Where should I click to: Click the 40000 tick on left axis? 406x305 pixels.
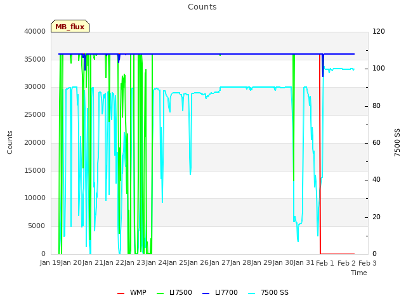(x=35, y=31)
